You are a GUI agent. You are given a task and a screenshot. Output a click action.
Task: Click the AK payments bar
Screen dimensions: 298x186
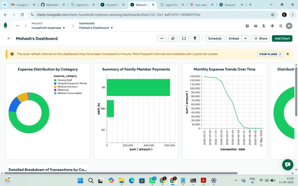[138, 87]
